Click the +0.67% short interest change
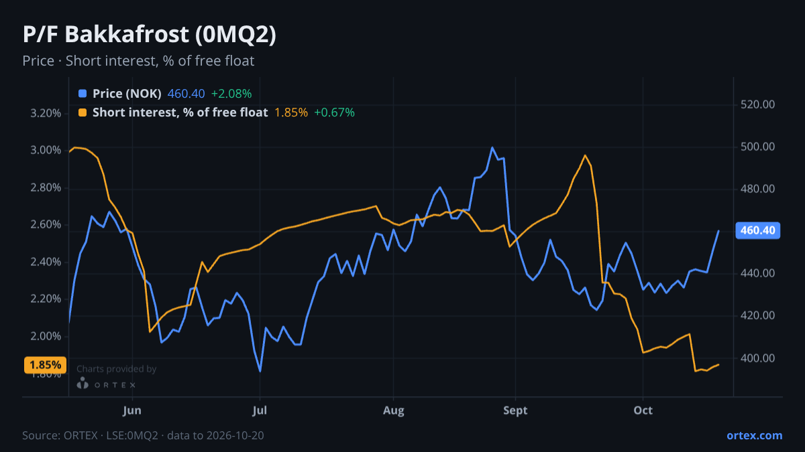Viewport: 805px width, 452px height. [x=334, y=112]
